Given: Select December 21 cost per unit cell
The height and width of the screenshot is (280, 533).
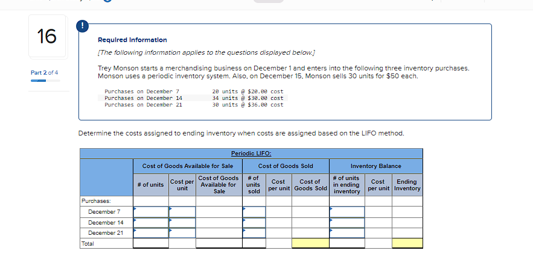Looking at the screenshot, I should click(x=182, y=233).
